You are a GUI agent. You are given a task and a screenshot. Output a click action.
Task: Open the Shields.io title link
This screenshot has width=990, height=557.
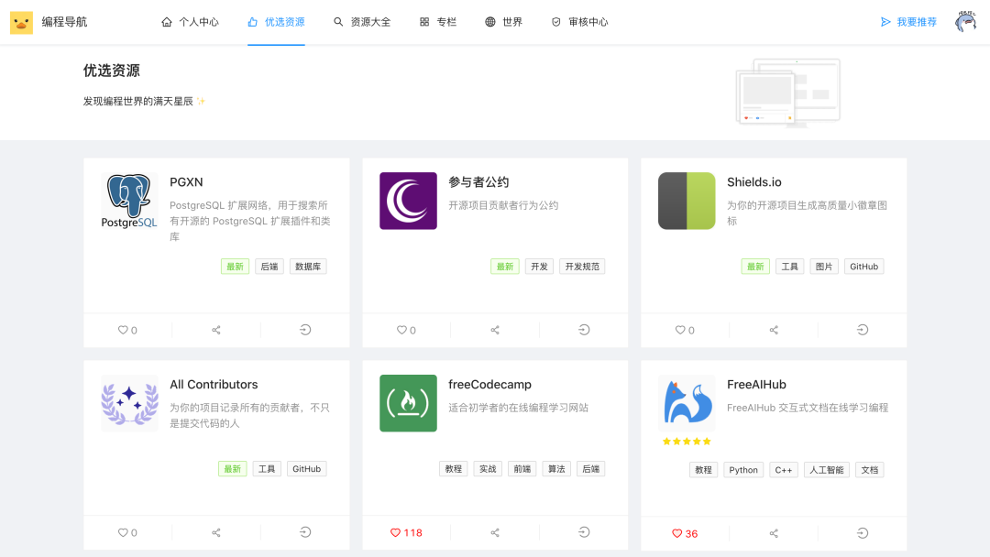point(754,182)
